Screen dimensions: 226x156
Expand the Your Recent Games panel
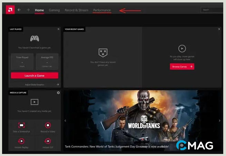click(x=219, y=30)
